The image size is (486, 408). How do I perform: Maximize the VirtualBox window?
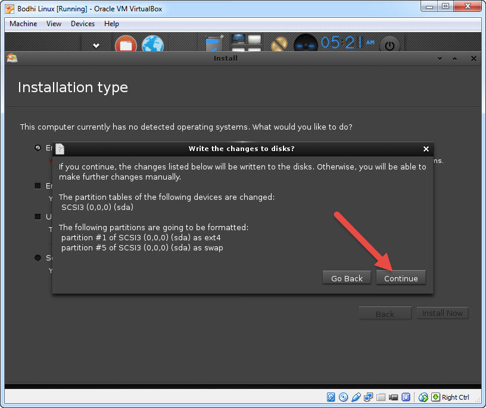[x=445, y=7]
